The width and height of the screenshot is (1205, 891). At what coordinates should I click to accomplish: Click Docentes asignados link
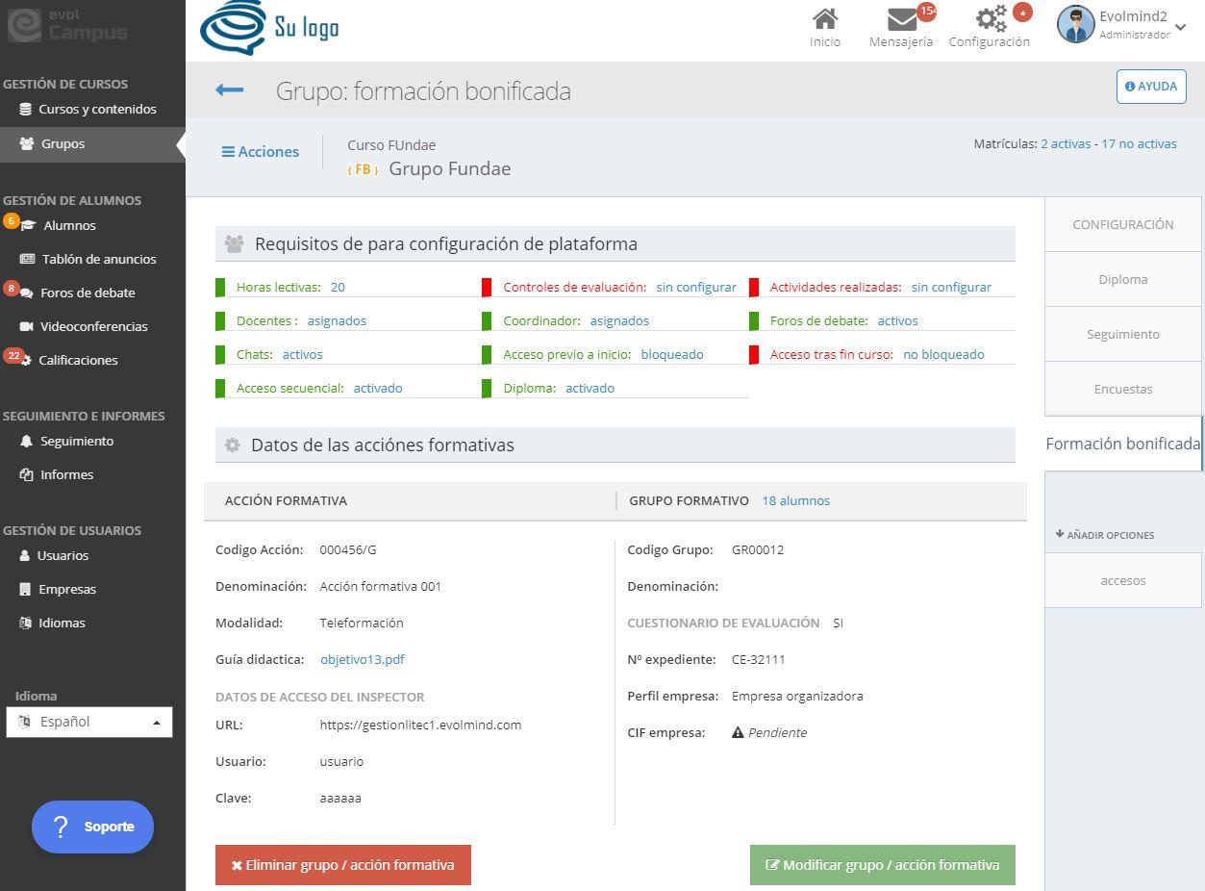tap(337, 320)
